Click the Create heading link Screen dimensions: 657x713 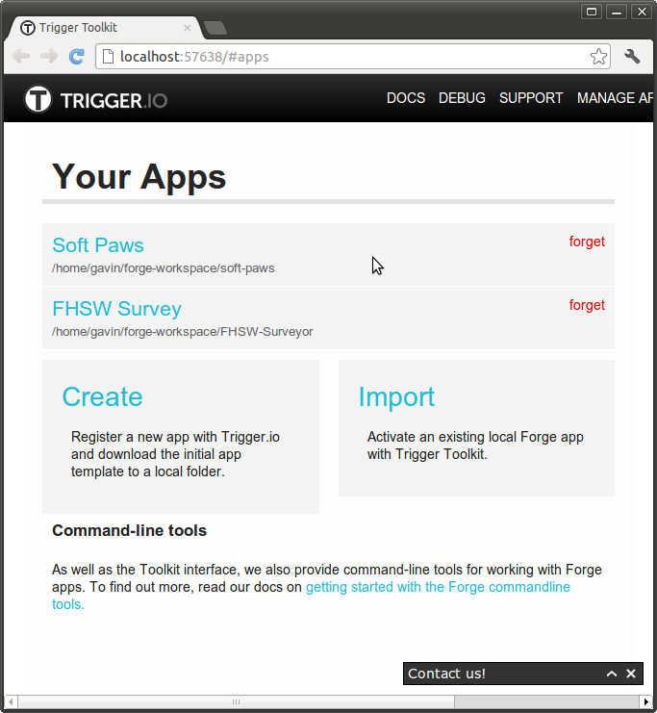click(102, 396)
